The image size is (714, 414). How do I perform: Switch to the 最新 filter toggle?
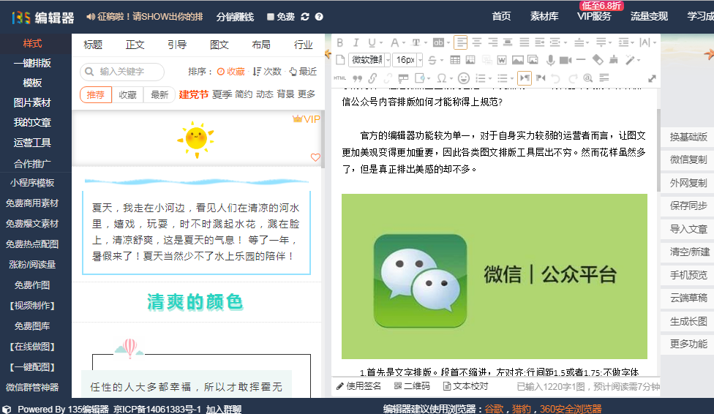pos(159,94)
